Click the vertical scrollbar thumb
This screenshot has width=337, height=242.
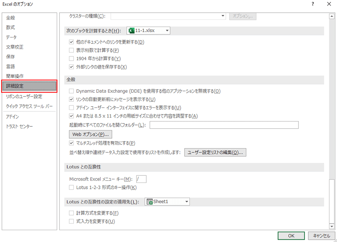(332, 201)
